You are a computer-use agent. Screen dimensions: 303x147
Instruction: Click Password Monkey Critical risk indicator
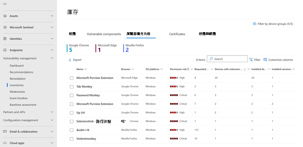tap(178, 95)
